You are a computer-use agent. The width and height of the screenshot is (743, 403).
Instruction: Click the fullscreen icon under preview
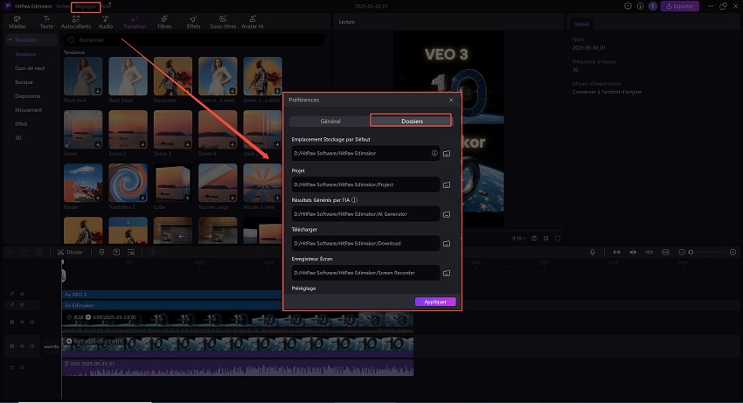(x=558, y=239)
